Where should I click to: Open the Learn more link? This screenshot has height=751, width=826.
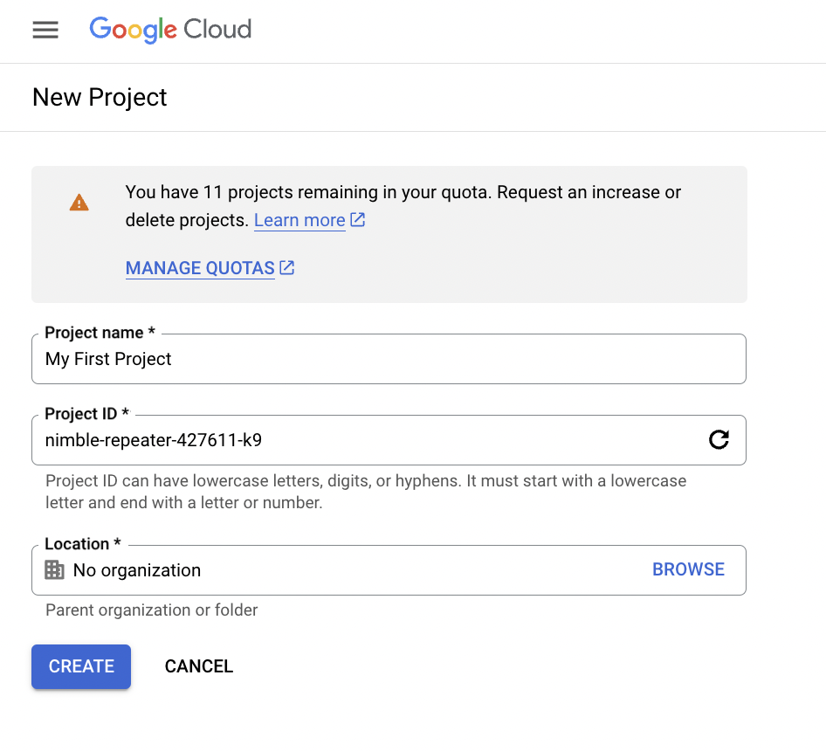tap(299, 221)
